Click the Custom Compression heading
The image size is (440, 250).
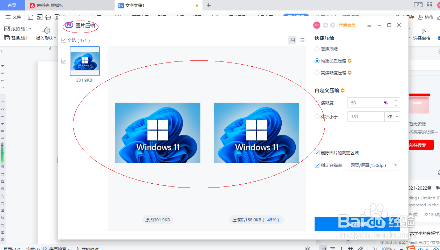[x=327, y=90]
